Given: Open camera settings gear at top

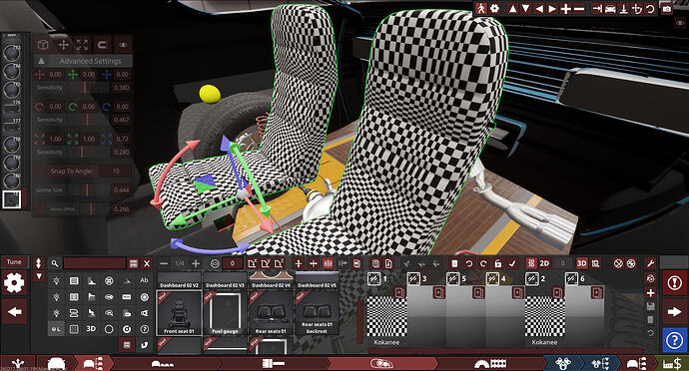Looking at the screenshot, I should click(494, 8).
